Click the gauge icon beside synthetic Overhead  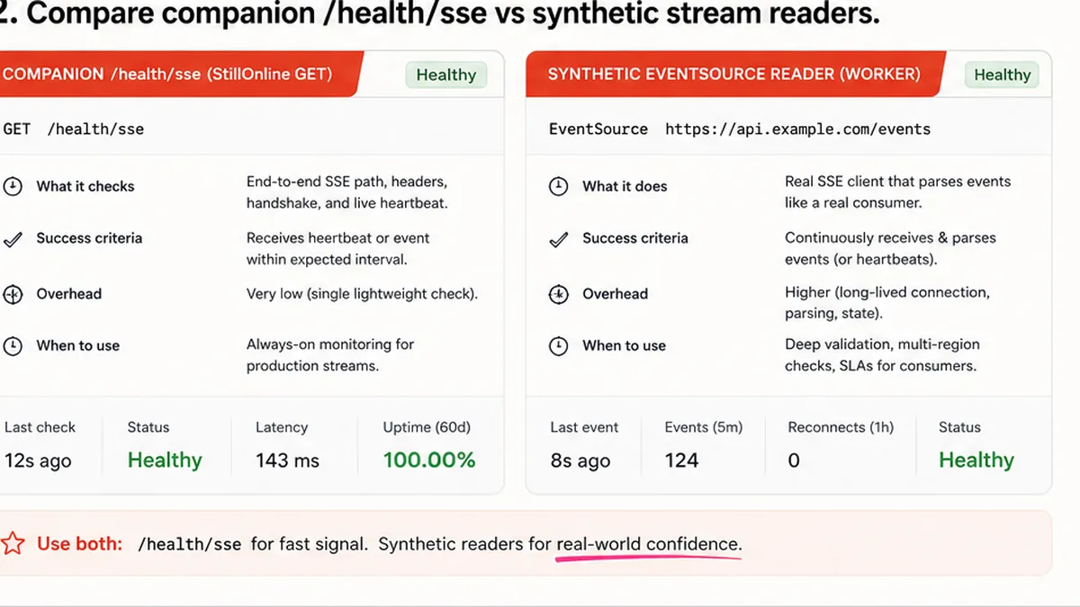click(x=559, y=294)
